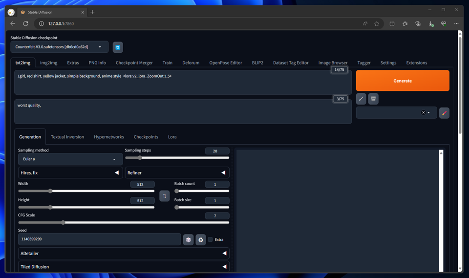Open the Extras tab
Screen dimensions: 469x278
click(x=73, y=63)
